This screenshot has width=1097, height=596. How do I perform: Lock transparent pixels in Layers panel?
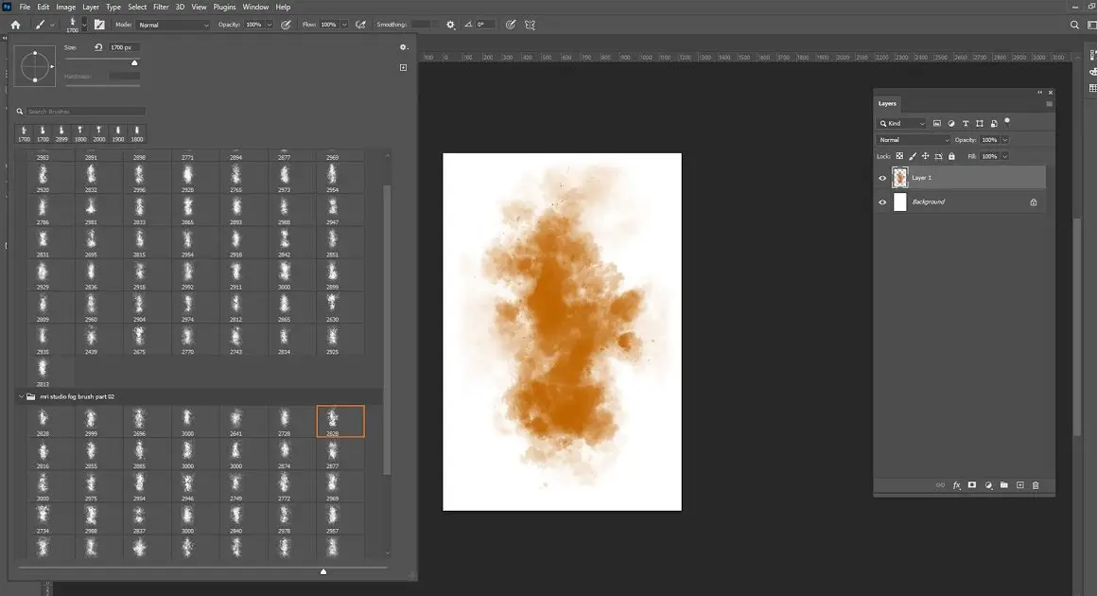[899, 156]
